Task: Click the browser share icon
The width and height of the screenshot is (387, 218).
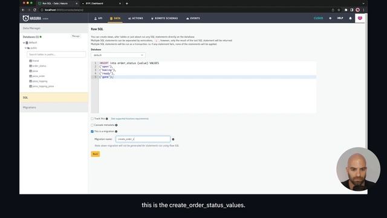Action: [x=333, y=10]
